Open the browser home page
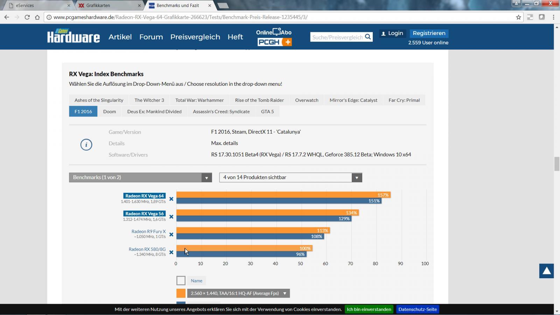 click(x=37, y=17)
